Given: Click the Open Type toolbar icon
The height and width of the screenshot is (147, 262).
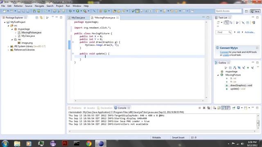Looking at the screenshot, I should 114,11.
